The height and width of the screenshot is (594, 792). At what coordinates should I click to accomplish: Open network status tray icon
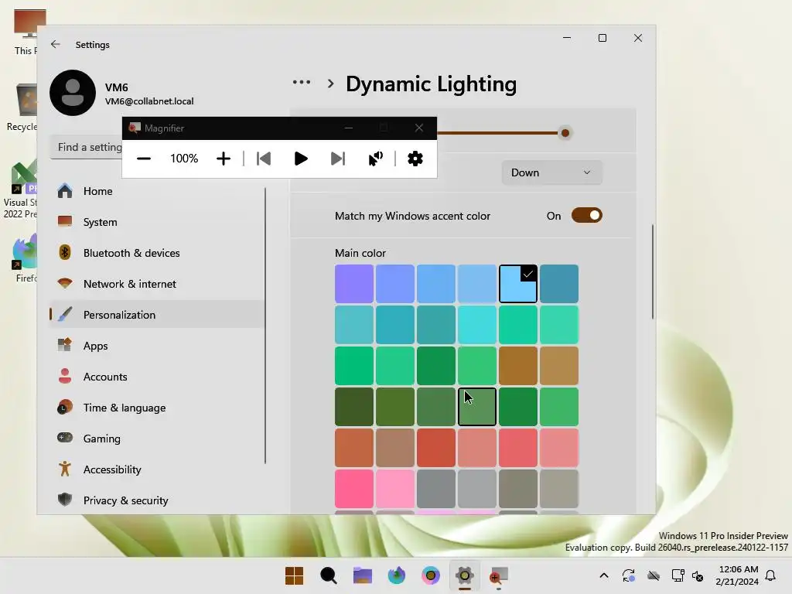click(678, 575)
